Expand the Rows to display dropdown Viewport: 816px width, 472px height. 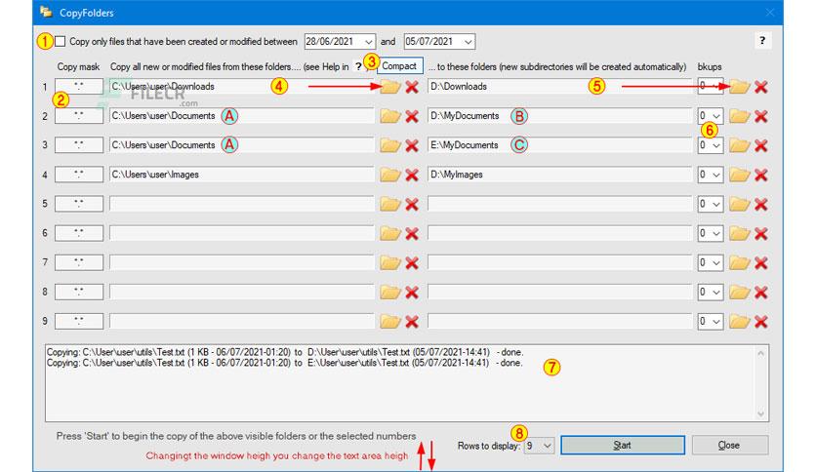tap(547, 446)
